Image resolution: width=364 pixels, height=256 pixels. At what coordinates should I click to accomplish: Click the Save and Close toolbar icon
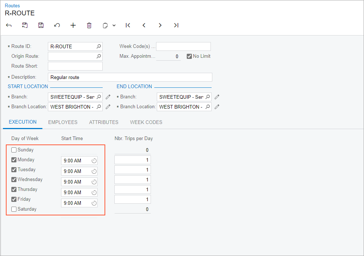25,25
